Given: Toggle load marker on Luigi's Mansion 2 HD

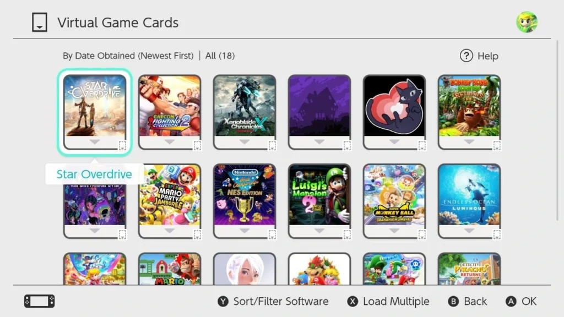Looking at the screenshot, I should tap(347, 234).
